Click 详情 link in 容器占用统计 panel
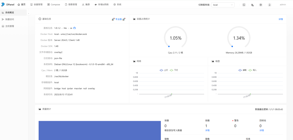Image resolution: width=293 pixels, height=140 pixels. pyautogui.click(x=280, y=19)
